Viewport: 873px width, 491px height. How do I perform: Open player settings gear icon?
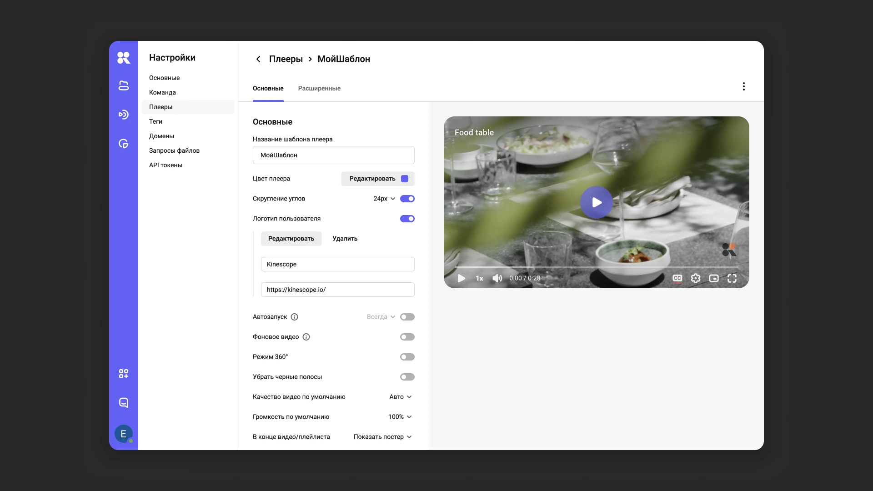[x=696, y=278]
